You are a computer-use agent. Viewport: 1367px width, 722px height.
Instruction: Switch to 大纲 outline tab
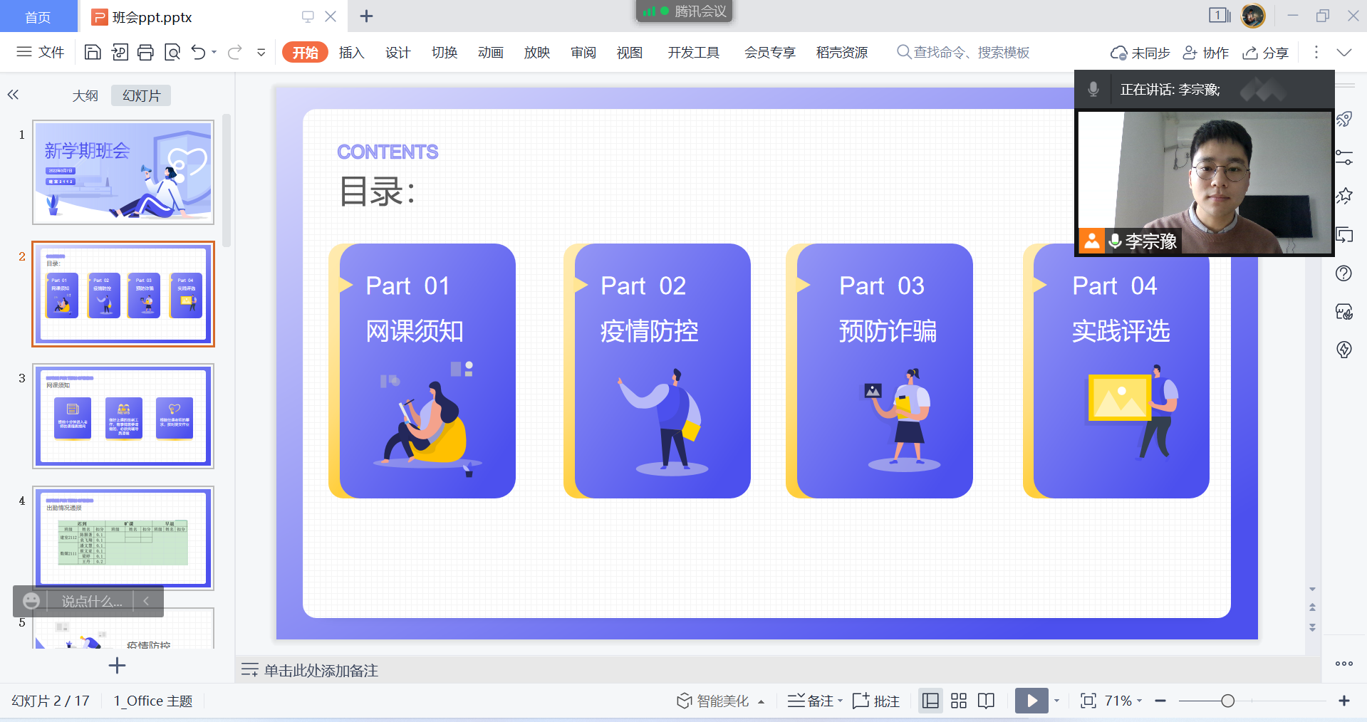(x=85, y=95)
